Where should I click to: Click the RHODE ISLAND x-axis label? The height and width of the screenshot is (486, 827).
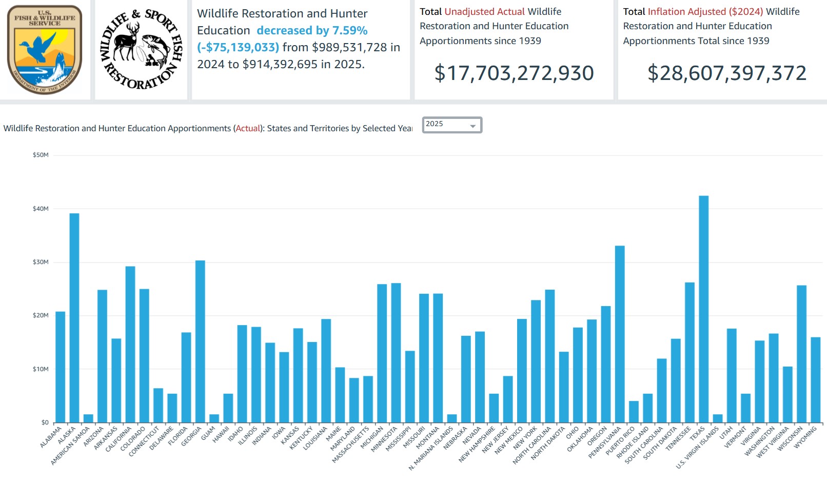(x=633, y=442)
